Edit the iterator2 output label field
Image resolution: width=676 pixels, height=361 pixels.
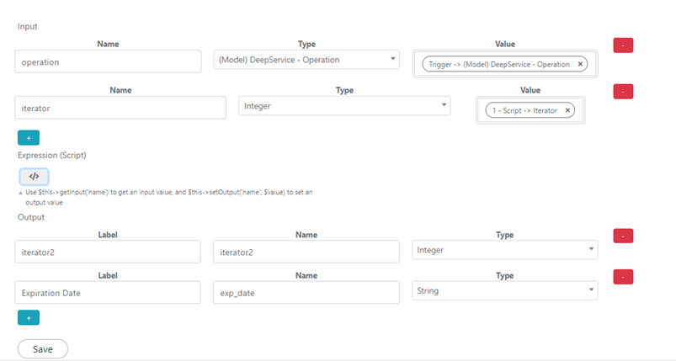[108, 252]
